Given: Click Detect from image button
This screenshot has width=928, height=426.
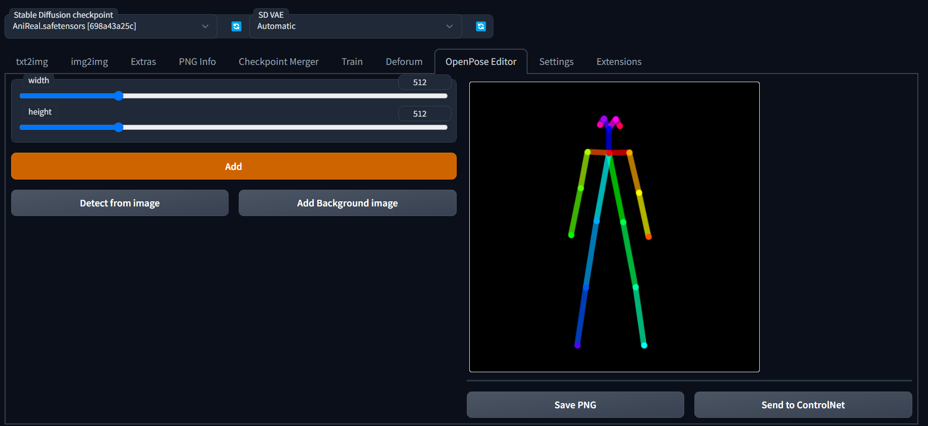Looking at the screenshot, I should [x=120, y=203].
